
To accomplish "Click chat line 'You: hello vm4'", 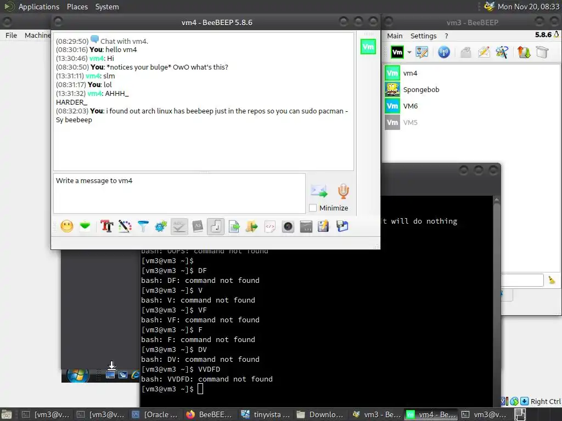I will [x=113, y=50].
